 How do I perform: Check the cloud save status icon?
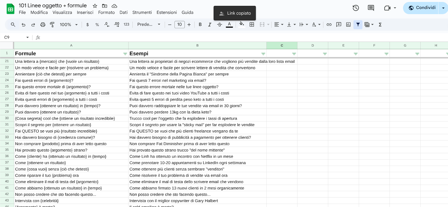(114, 6)
